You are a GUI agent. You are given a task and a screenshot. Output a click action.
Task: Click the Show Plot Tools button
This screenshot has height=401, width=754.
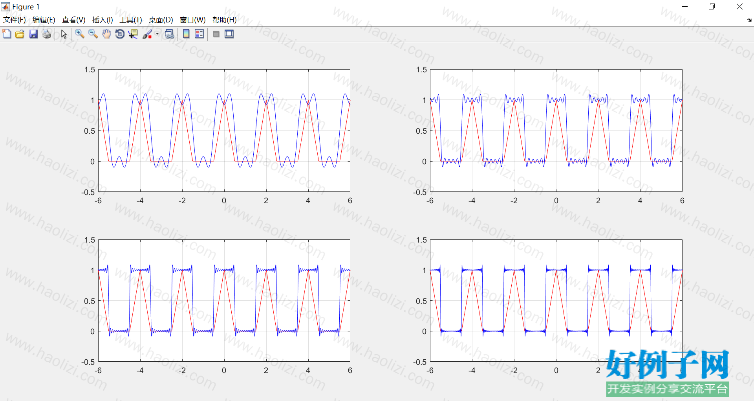(229, 34)
